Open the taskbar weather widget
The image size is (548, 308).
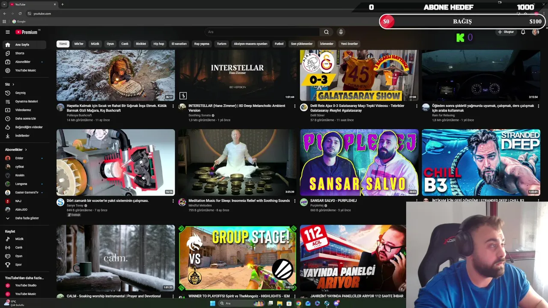pos(14,303)
